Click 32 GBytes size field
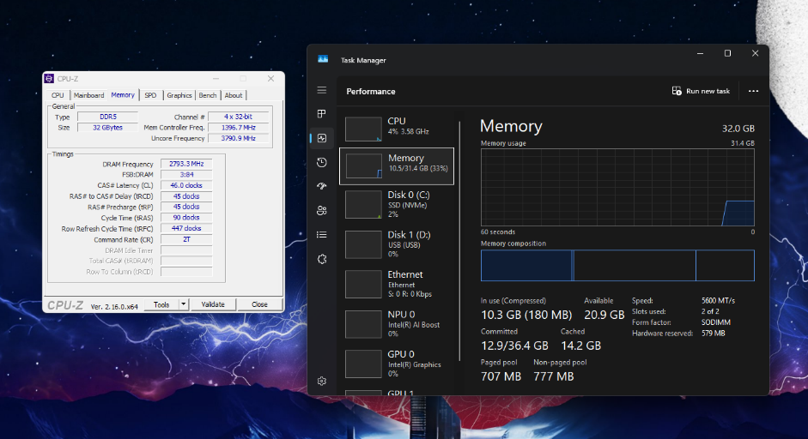The height and width of the screenshot is (439, 808). (x=107, y=128)
